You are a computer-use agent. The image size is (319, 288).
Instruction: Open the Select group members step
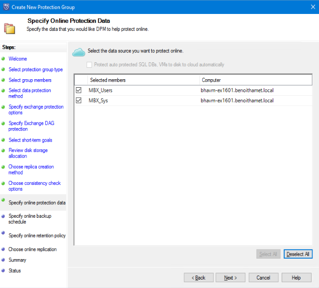(x=30, y=80)
